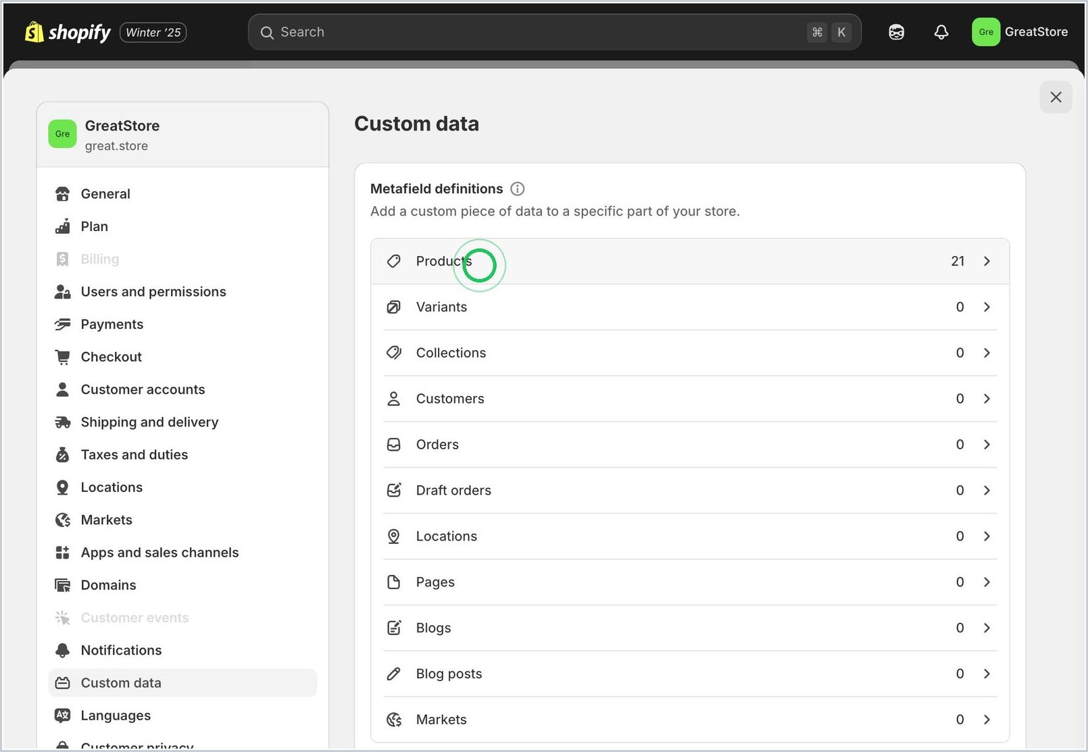Click the sidebar Markets globe icon
Image resolution: width=1088 pixels, height=752 pixels.
[x=62, y=520]
